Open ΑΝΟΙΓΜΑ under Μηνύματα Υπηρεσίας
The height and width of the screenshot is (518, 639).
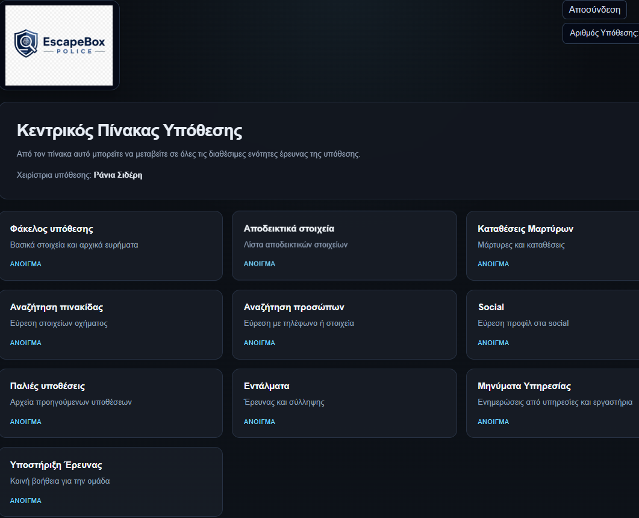tap(493, 422)
